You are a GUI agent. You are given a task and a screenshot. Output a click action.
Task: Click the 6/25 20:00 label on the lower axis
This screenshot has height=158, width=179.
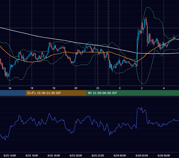pos(76,155)
